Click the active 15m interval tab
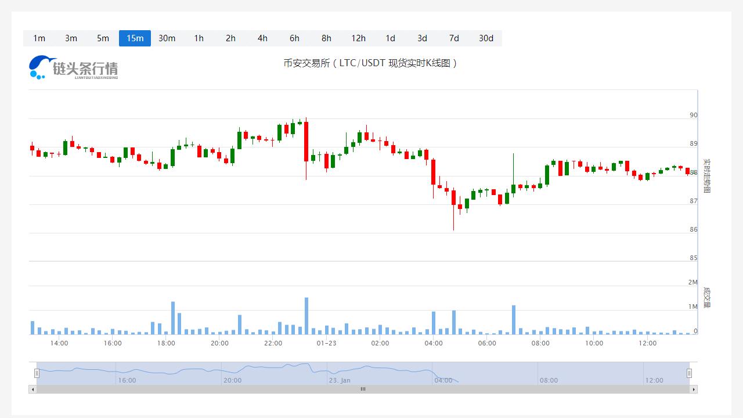 tap(135, 38)
